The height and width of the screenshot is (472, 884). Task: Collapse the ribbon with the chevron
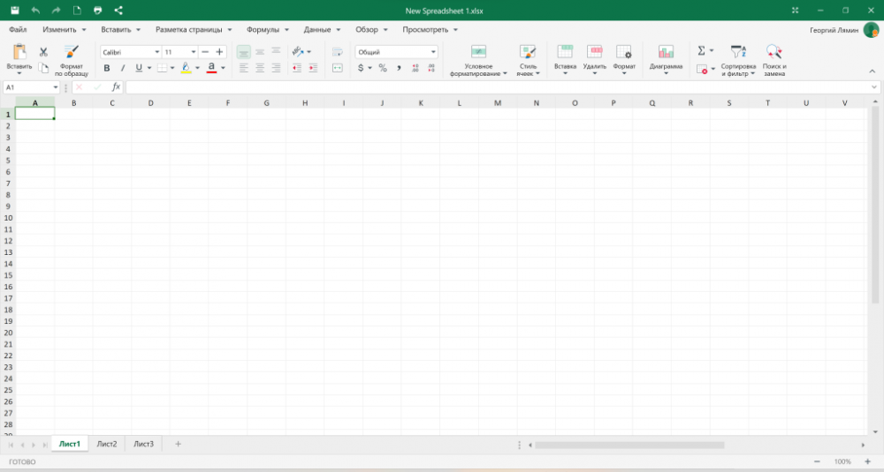coord(873,71)
